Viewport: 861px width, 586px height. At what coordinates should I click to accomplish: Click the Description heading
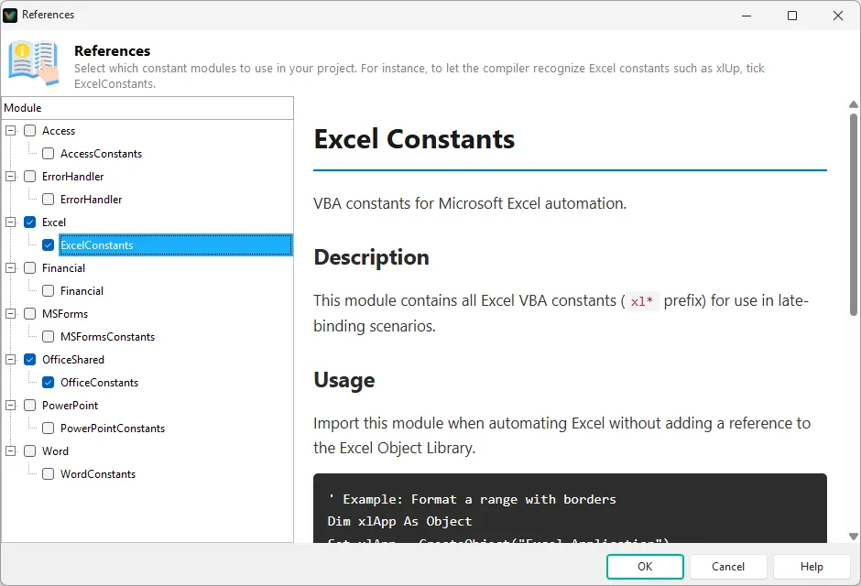pyautogui.click(x=371, y=257)
